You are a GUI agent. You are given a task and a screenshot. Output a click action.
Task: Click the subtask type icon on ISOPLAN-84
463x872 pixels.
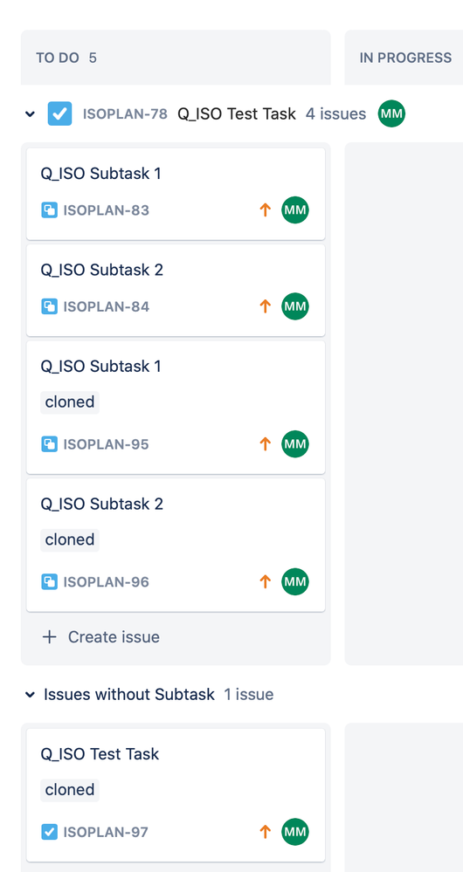tap(50, 306)
